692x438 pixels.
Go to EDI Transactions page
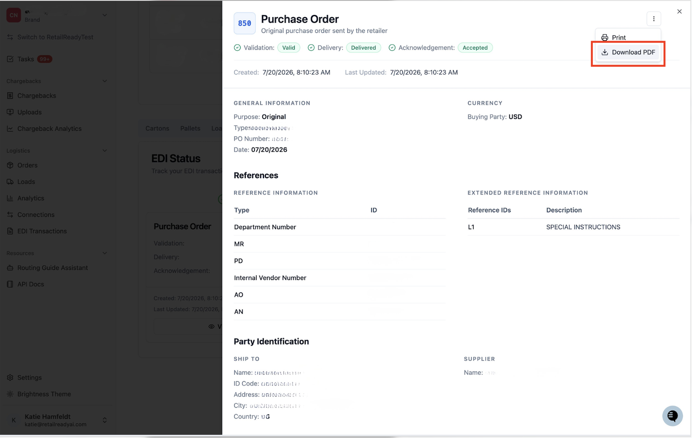pyautogui.click(x=42, y=231)
